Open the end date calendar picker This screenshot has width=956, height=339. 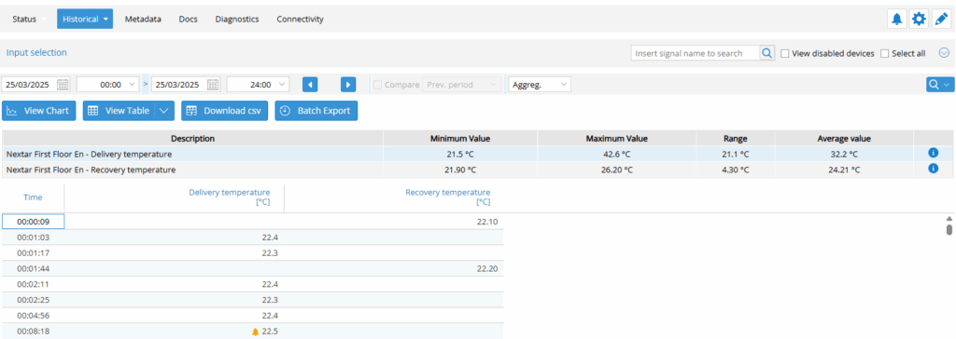(x=213, y=85)
